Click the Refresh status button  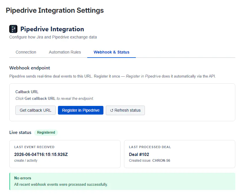125,110
